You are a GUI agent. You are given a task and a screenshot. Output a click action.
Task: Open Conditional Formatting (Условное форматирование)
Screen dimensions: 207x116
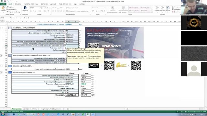pos(113,10)
